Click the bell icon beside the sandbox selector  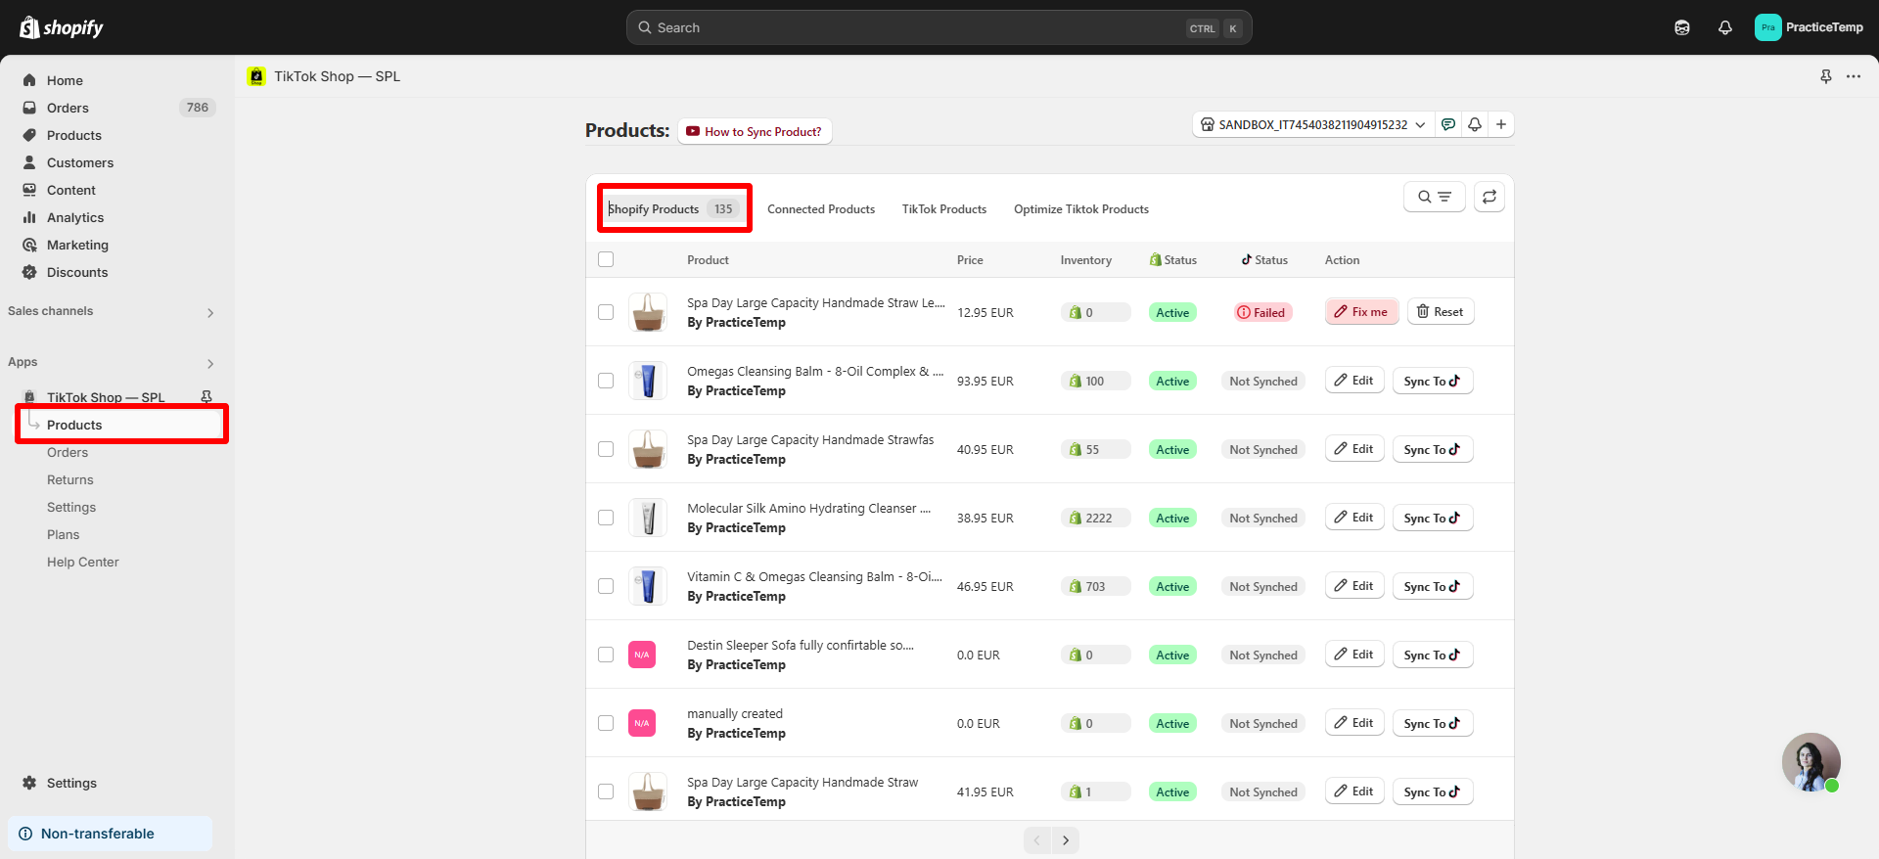1475,124
